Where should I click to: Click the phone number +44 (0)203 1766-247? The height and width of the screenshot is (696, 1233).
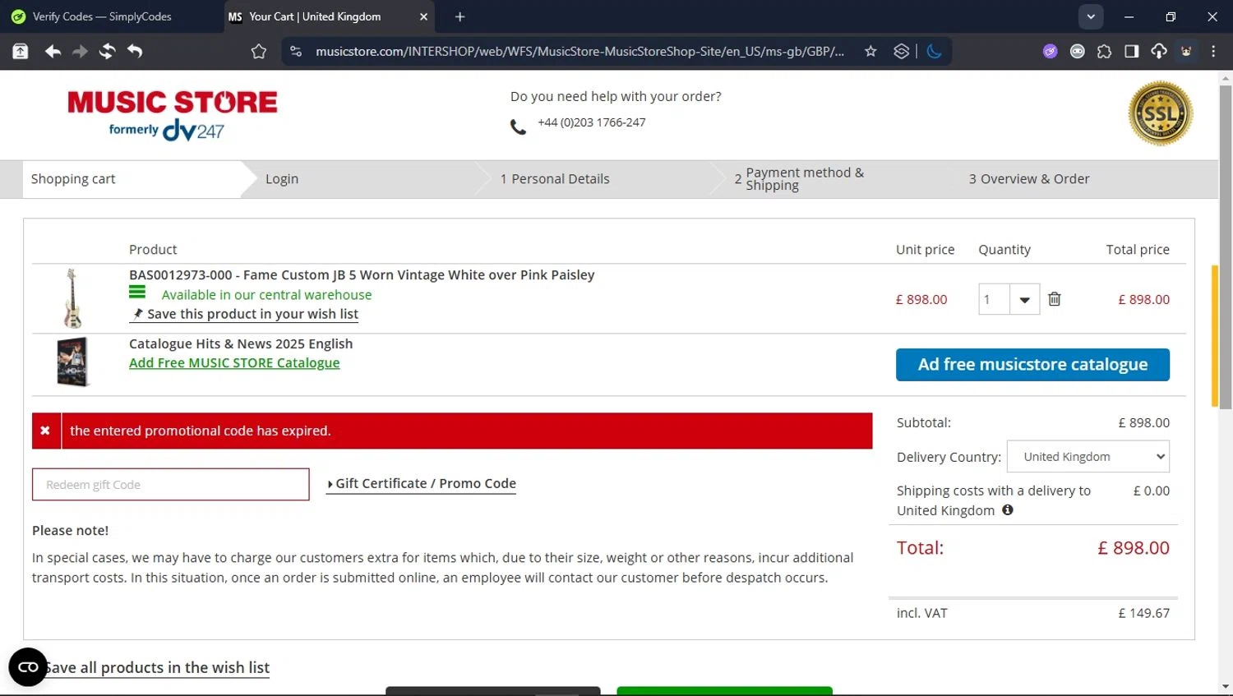point(592,122)
